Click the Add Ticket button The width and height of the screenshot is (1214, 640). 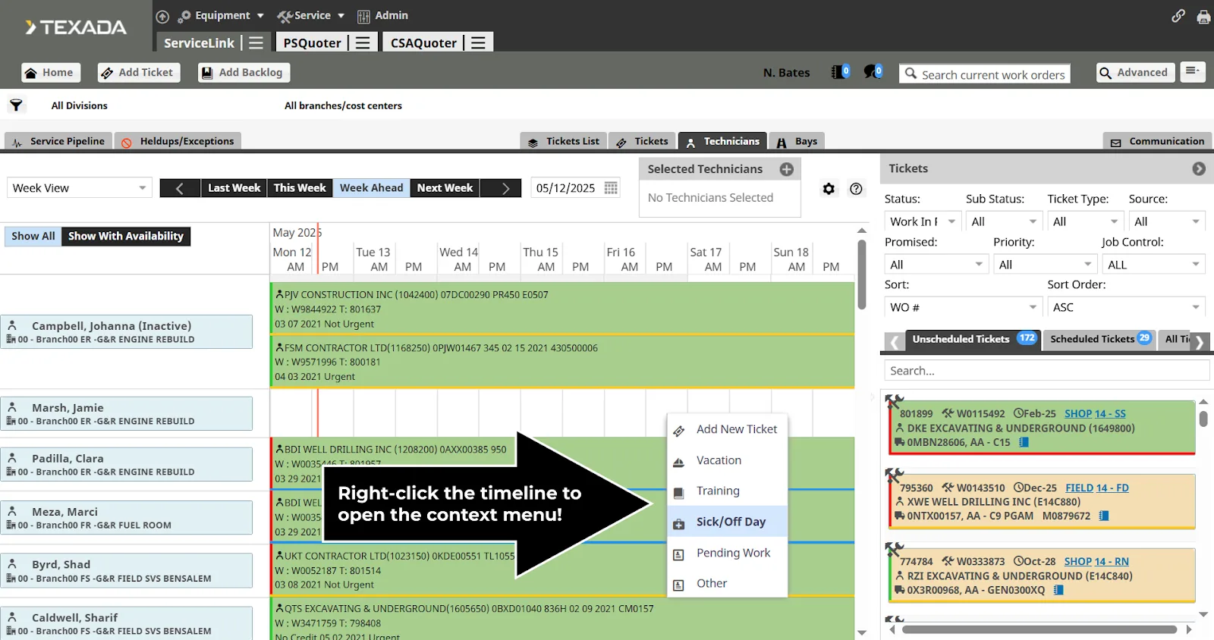coord(138,73)
